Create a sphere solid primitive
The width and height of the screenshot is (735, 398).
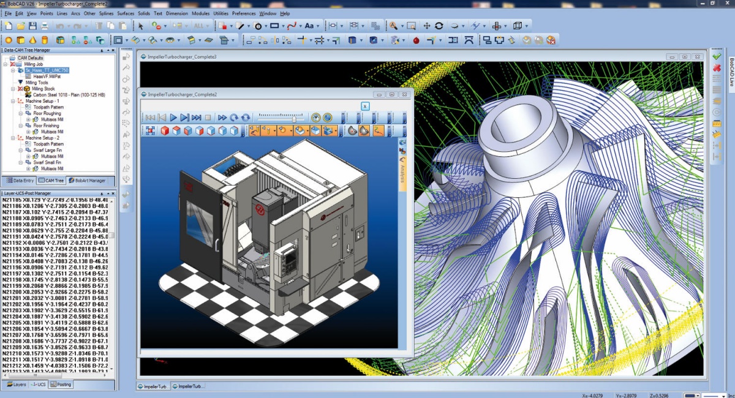[x=9, y=40]
